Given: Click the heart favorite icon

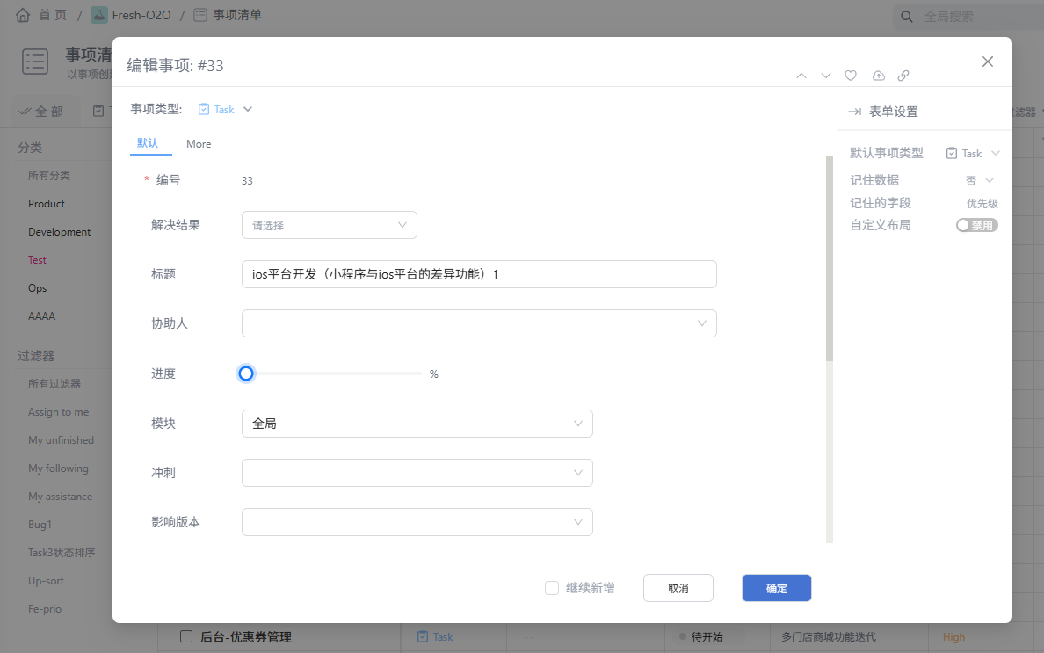Looking at the screenshot, I should 851,76.
